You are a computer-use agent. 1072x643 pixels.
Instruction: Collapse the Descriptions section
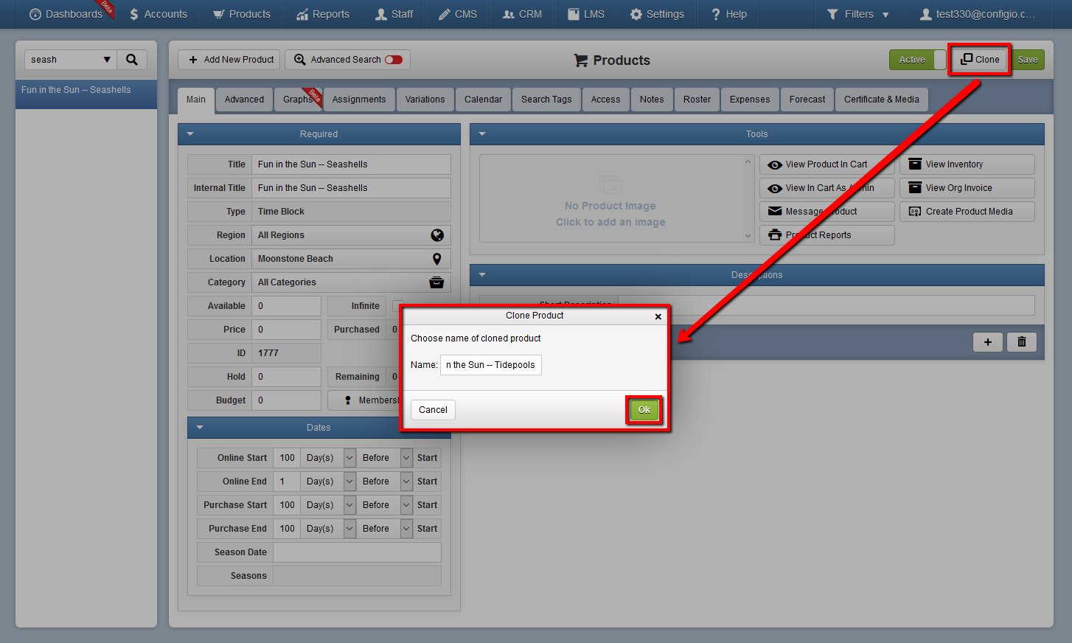(482, 275)
